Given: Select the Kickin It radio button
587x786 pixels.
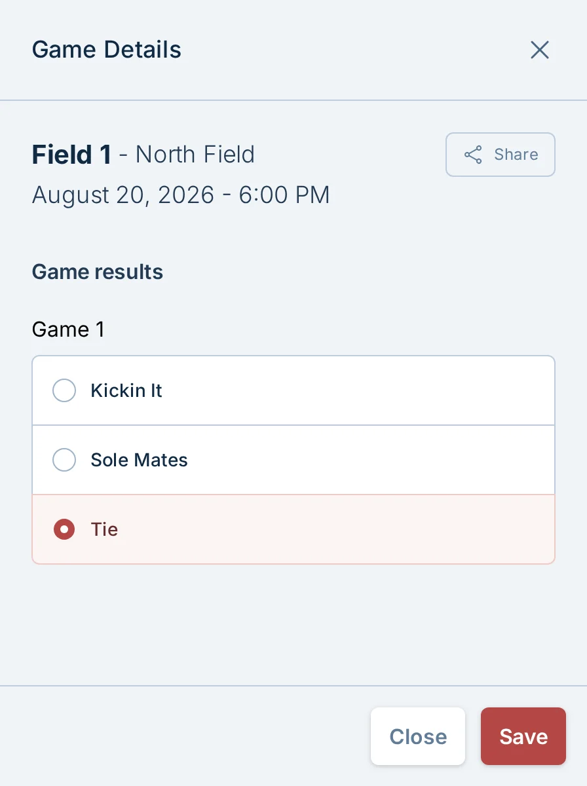Looking at the screenshot, I should click(x=64, y=390).
